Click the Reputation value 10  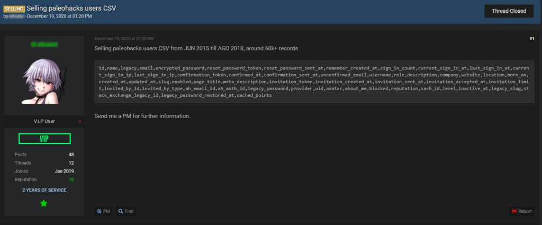pyautogui.click(x=71, y=179)
